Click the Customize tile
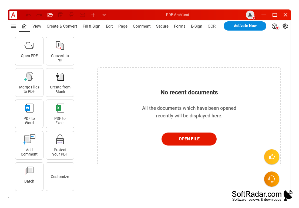Screen dimensions: 299x208 click(60, 177)
